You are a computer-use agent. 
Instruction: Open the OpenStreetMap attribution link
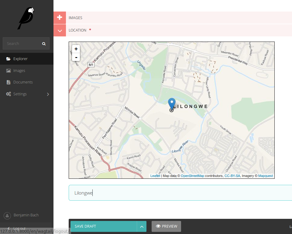192,176
